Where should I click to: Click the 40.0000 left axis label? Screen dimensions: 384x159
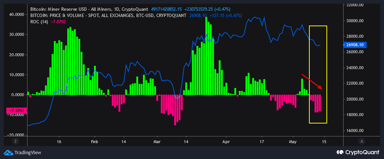tap(17, 14)
